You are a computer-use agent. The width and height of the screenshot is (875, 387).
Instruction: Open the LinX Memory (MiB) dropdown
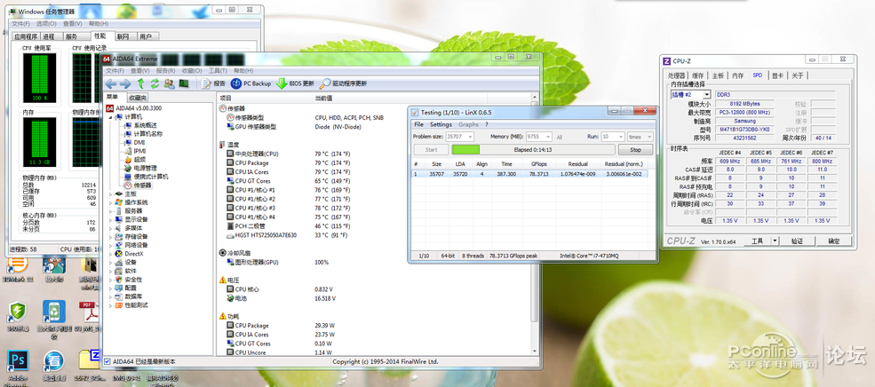click(x=547, y=137)
